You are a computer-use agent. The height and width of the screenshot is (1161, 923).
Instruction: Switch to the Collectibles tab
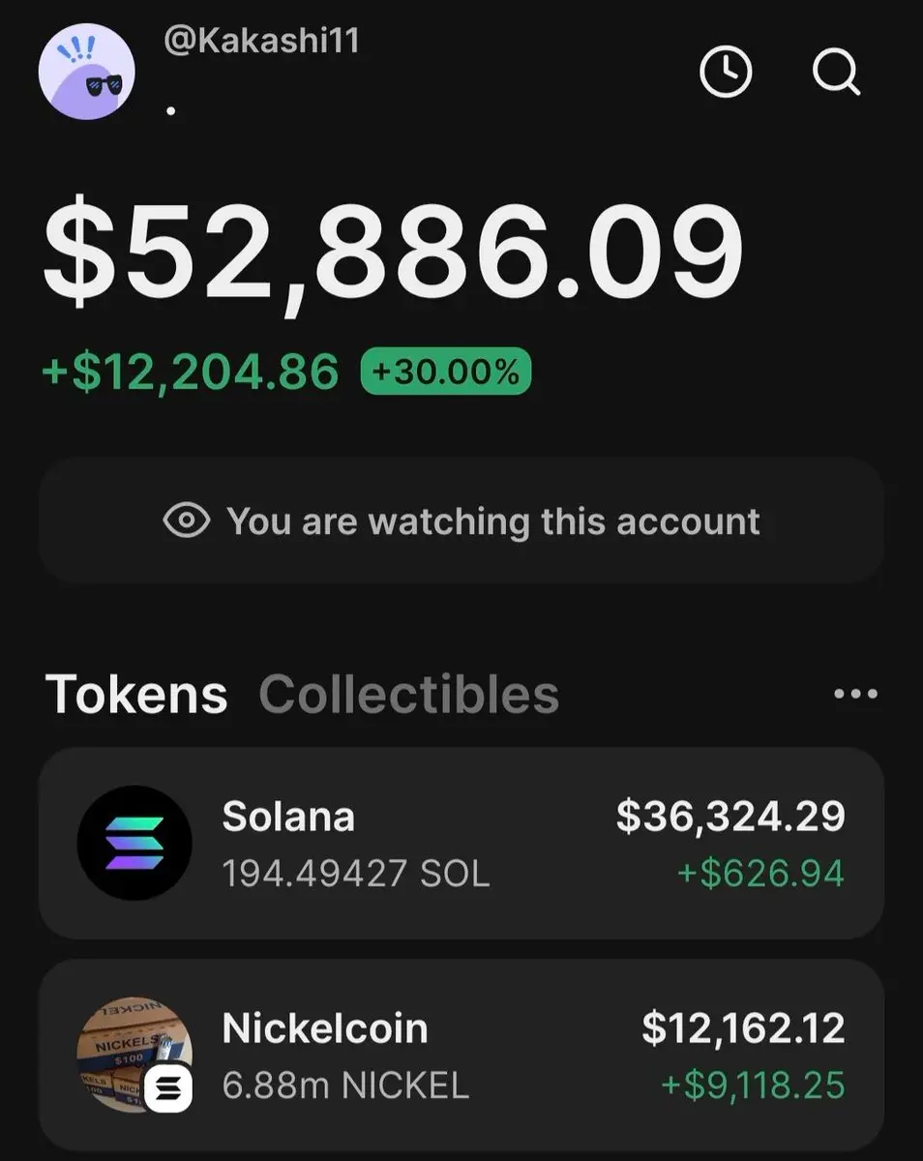[408, 694]
